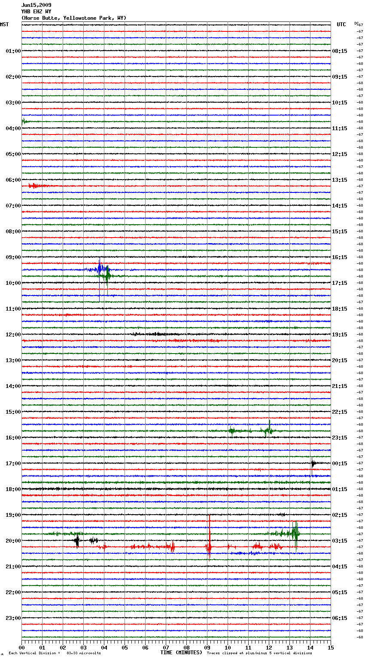Click the 10:15 UTC time label

tap(340, 103)
